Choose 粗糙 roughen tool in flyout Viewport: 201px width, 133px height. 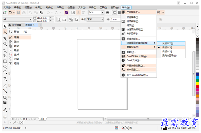(20, 63)
